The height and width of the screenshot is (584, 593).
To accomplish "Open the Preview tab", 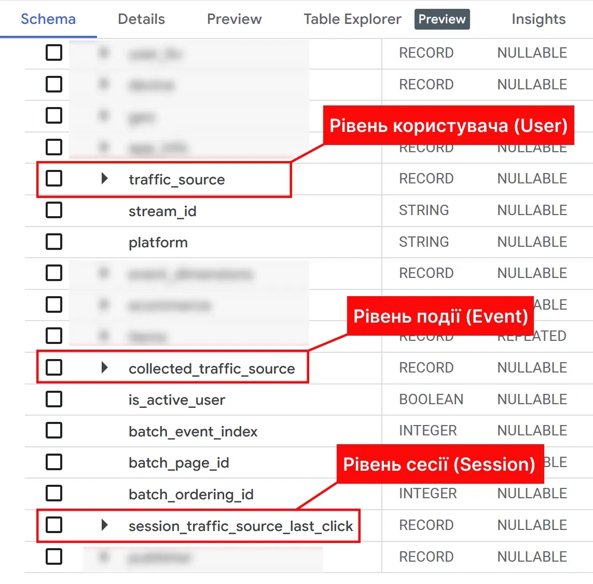I will pyautogui.click(x=234, y=19).
